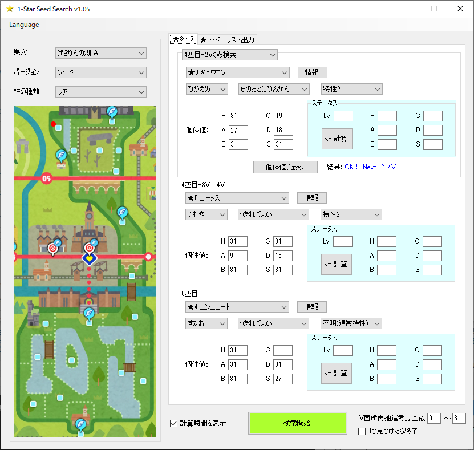The image size is (474, 450).
Task: Click the Lv field in キュウコン status box
Action: pyautogui.click(x=343, y=116)
